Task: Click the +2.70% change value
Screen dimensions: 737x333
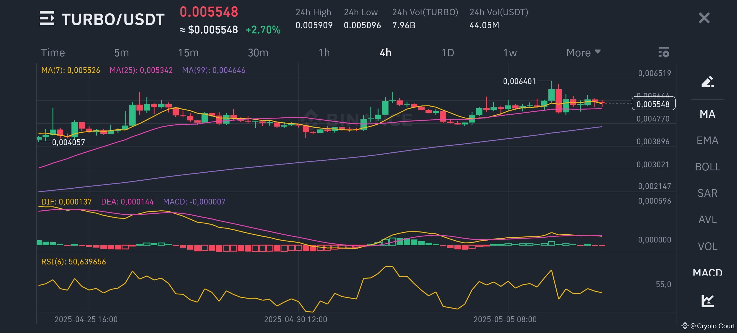Action: [263, 30]
